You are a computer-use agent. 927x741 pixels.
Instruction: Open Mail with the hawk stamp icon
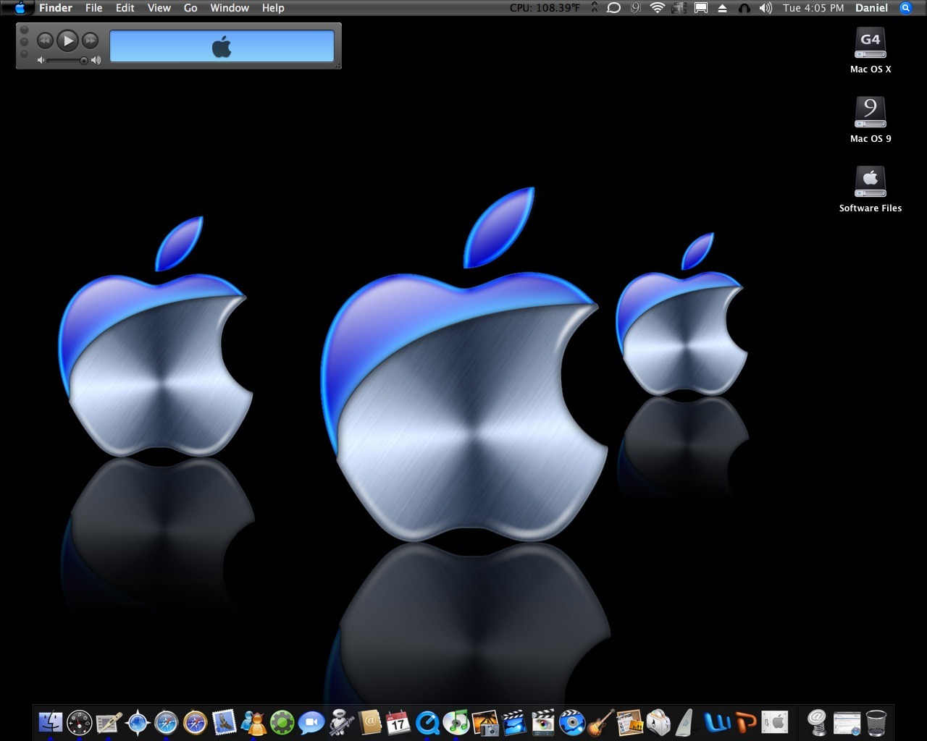225,721
